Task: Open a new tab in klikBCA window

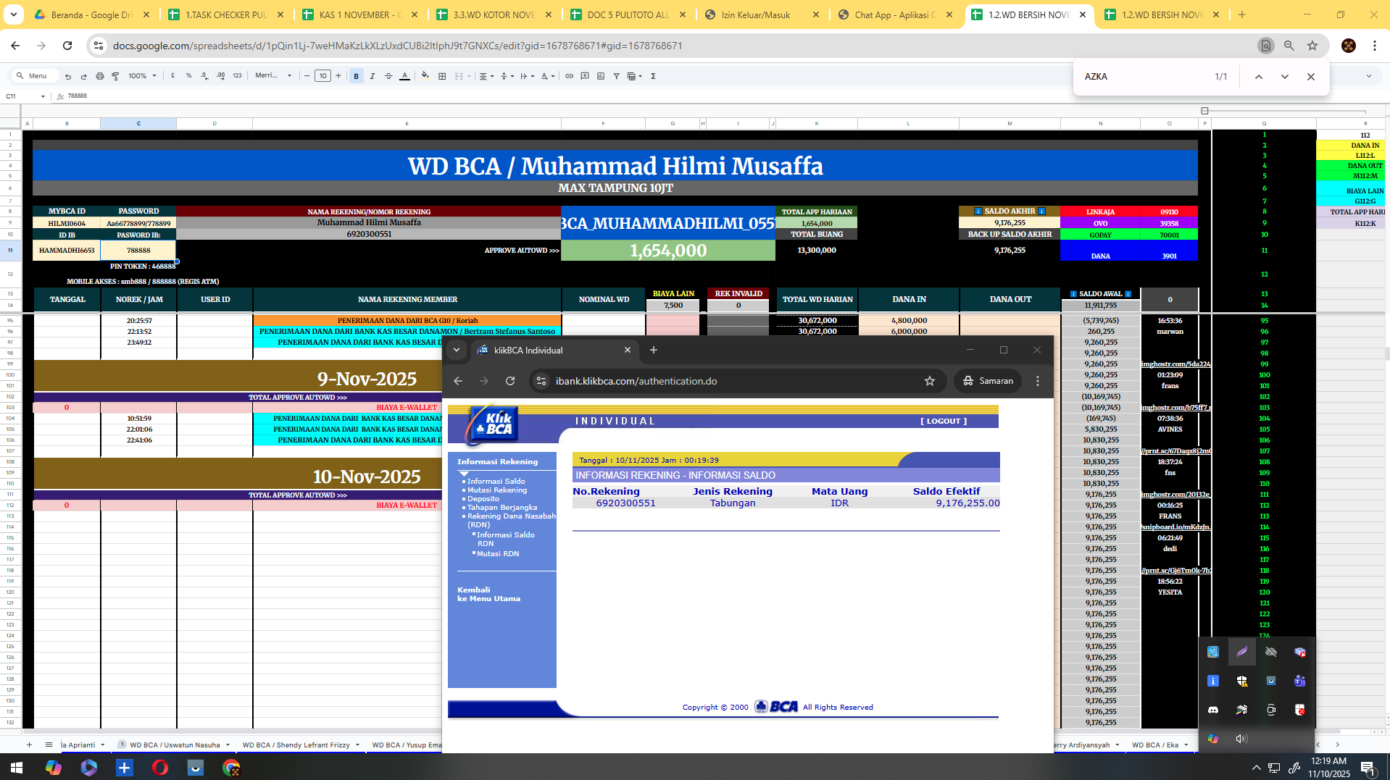Action: click(654, 350)
